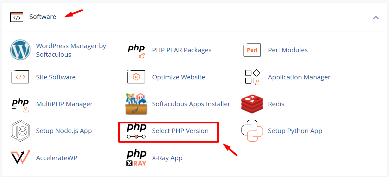The image size is (389, 177).
Task: Click the Application Manager icon
Action: tap(252, 77)
